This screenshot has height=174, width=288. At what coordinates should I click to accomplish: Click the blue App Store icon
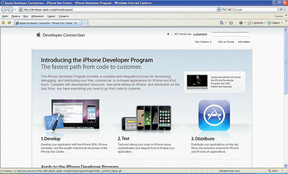[x=214, y=115]
